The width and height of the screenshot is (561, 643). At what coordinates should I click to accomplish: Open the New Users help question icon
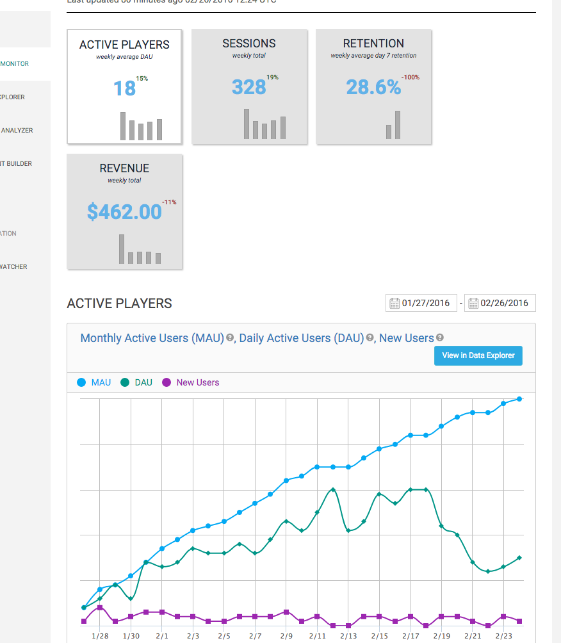[440, 338]
